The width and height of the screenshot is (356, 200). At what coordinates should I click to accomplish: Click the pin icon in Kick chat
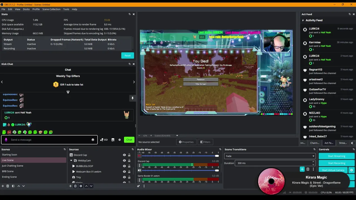132,98
